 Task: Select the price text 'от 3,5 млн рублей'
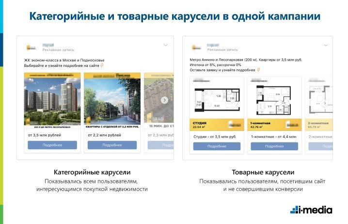click(x=45, y=135)
